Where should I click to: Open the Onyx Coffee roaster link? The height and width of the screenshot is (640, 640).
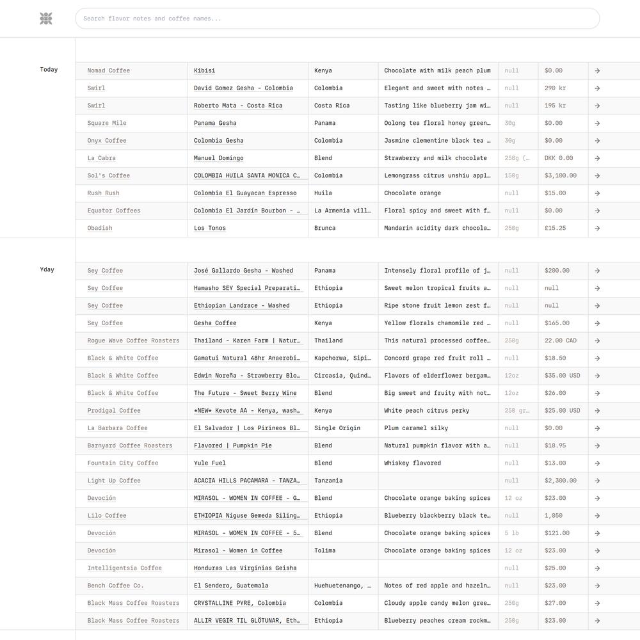[107, 141]
